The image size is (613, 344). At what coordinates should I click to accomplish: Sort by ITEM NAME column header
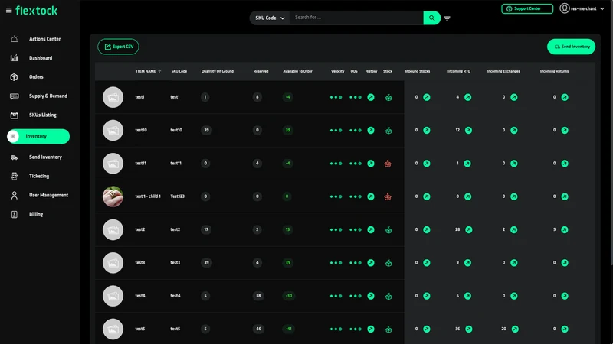click(148, 71)
